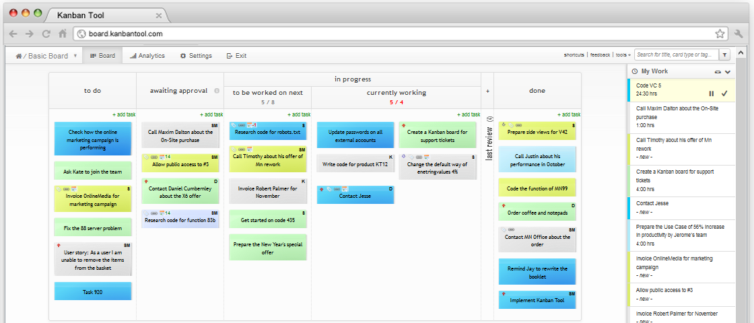
Task: Open Prepare the New Year's special offer card
Action: click(x=268, y=248)
